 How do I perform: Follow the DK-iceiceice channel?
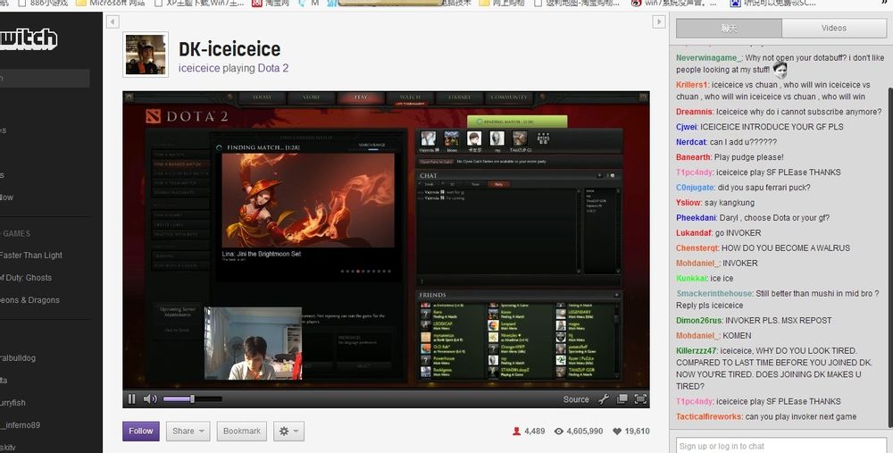[141, 432]
